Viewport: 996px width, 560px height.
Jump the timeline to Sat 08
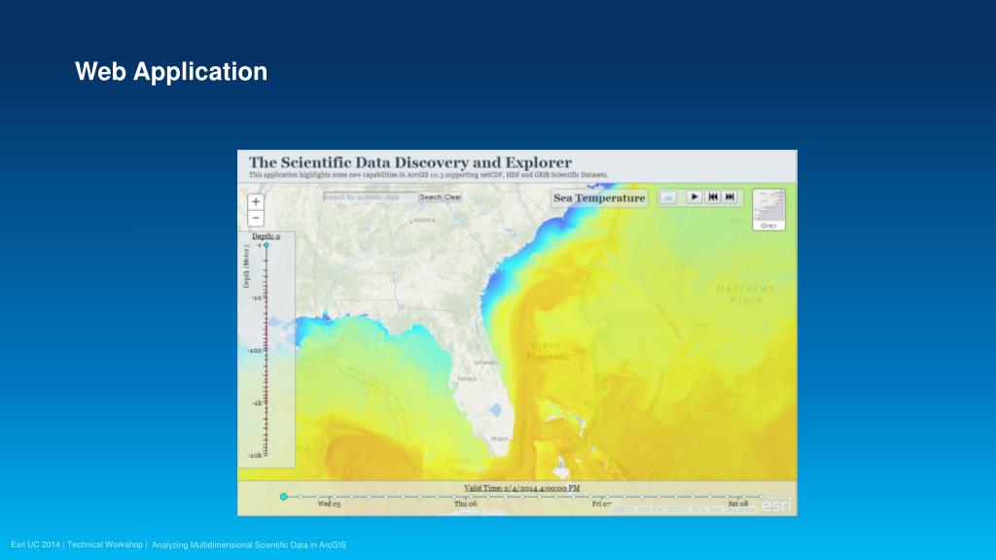(738, 504)
